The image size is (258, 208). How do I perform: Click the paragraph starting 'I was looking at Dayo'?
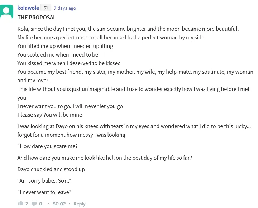(x=135, y=131)
